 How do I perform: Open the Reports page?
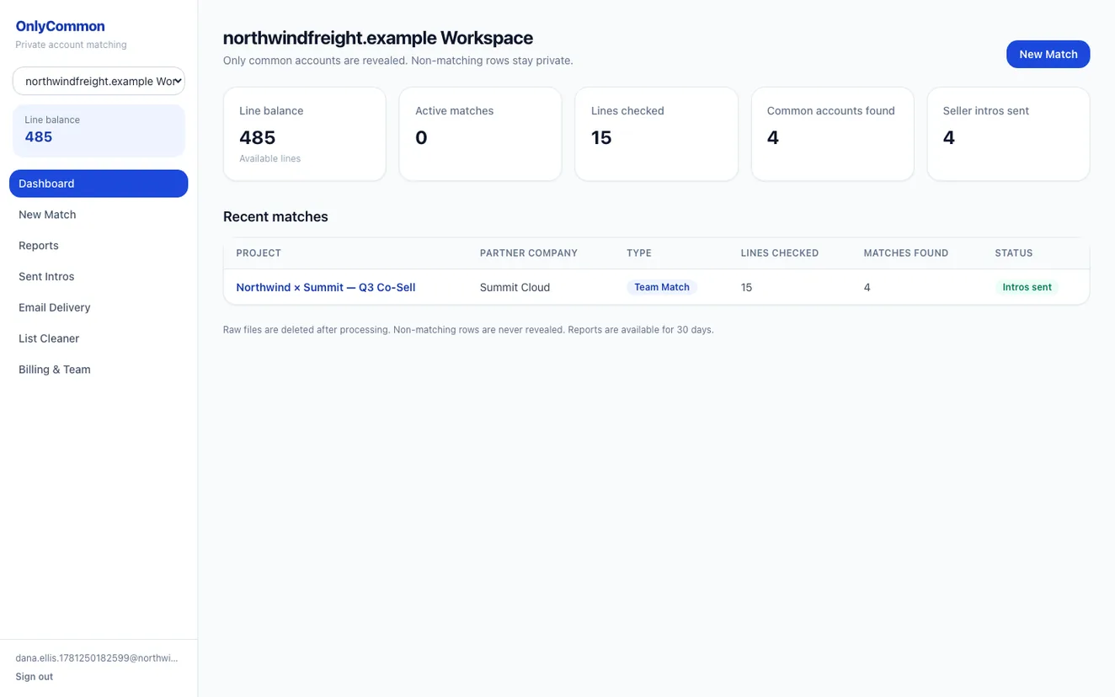coord(99,246)
